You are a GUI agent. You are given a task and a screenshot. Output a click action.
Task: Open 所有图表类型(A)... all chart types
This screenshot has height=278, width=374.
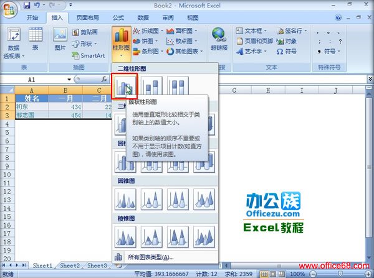click(165, 257)
